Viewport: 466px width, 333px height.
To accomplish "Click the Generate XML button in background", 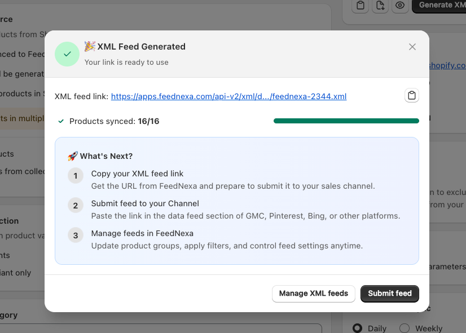I will point(439,5).
